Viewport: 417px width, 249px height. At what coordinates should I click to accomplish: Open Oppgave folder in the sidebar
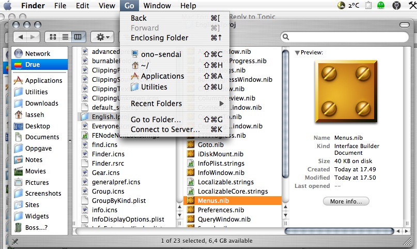click(x=39, y=149)
